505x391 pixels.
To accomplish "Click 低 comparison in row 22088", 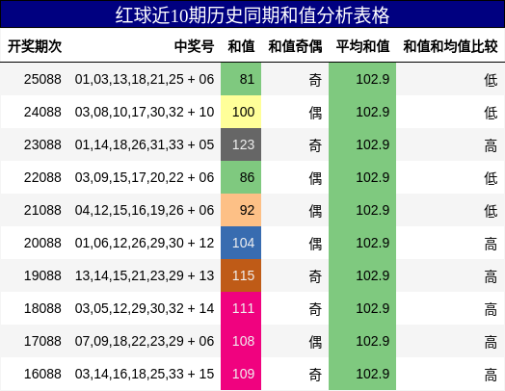I will pyautogui.click(x=491, y=178).
